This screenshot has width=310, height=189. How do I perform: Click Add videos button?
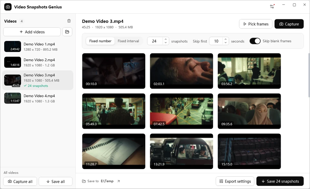pos(32,32)
